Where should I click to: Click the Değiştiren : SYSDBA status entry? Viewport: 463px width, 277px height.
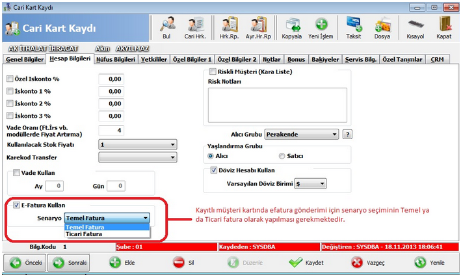[382, 247]
